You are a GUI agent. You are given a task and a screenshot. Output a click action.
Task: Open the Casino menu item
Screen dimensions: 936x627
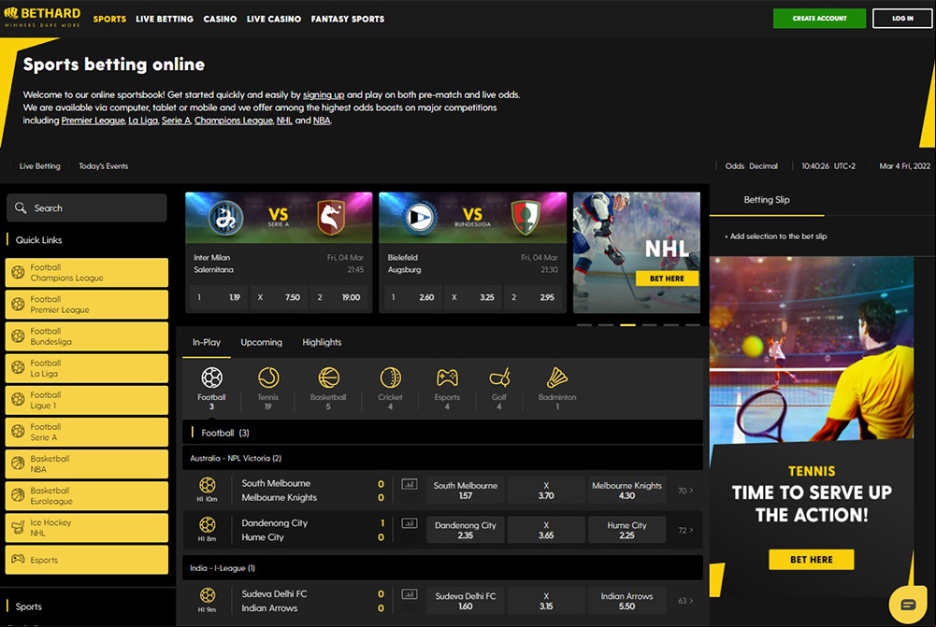point(220,19)
